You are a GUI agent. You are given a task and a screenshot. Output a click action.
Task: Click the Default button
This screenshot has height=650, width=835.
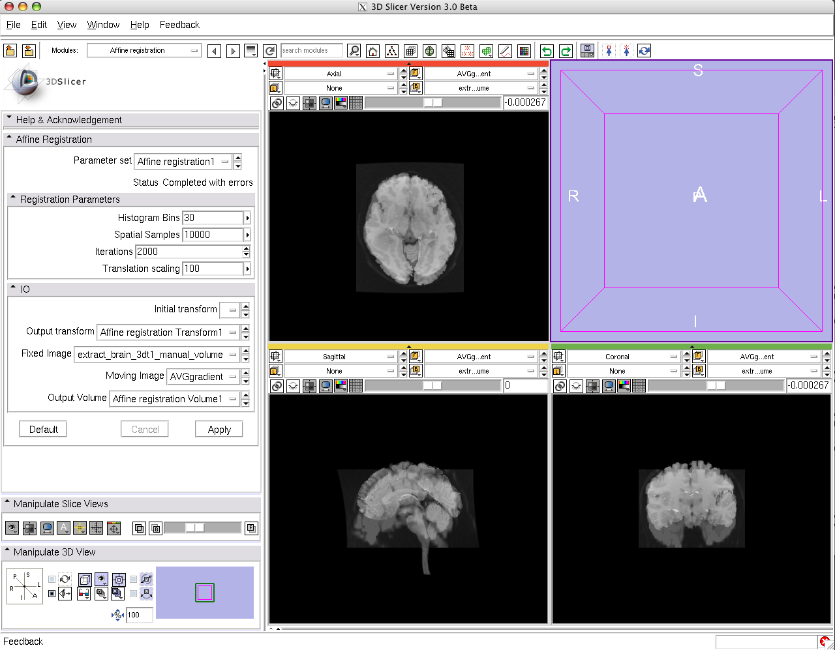click(44, 430)
